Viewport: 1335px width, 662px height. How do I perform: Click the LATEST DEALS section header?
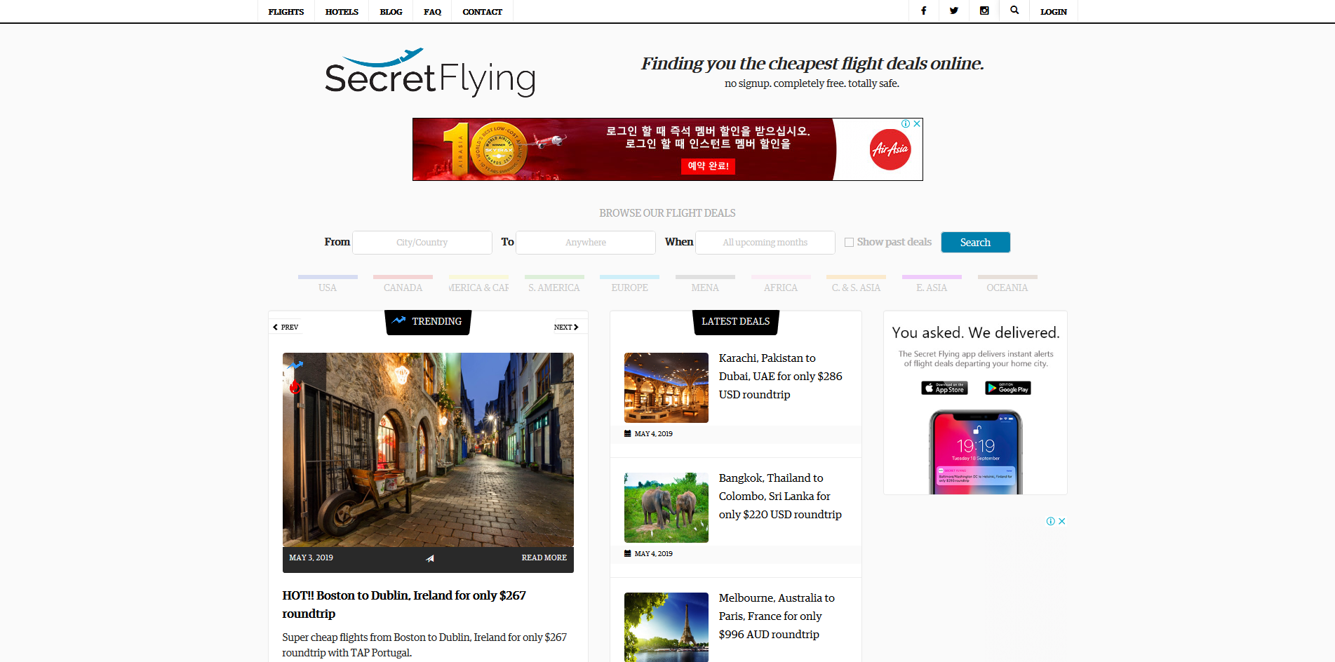[736, 322]
